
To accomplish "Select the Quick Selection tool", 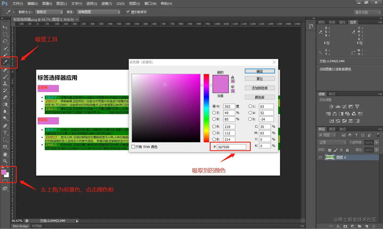I will coord(5,48).
